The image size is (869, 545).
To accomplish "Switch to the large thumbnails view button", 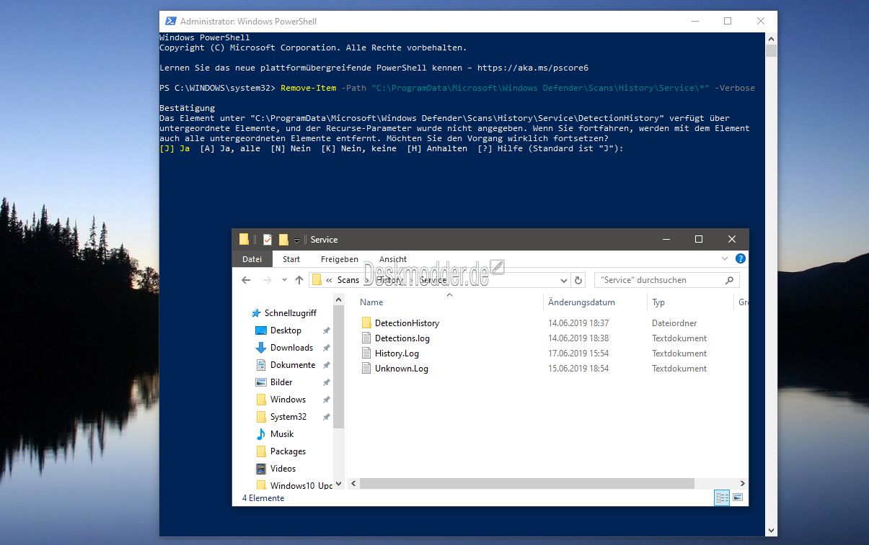I will pos(738,497).
